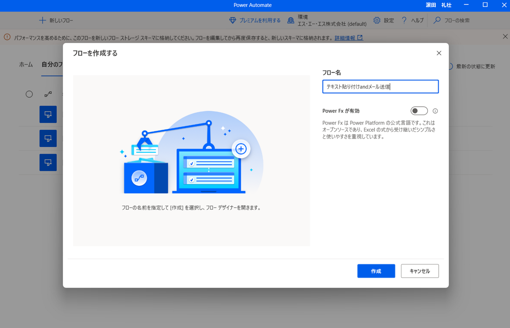Screen dimensions: 510x328
Task: Click 最新の状態に更新 to refresh flows
Action: pyautogui.click(x=472, y=67)
